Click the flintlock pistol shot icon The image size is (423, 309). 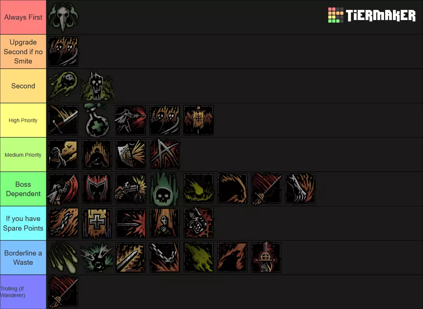point(131,189)
